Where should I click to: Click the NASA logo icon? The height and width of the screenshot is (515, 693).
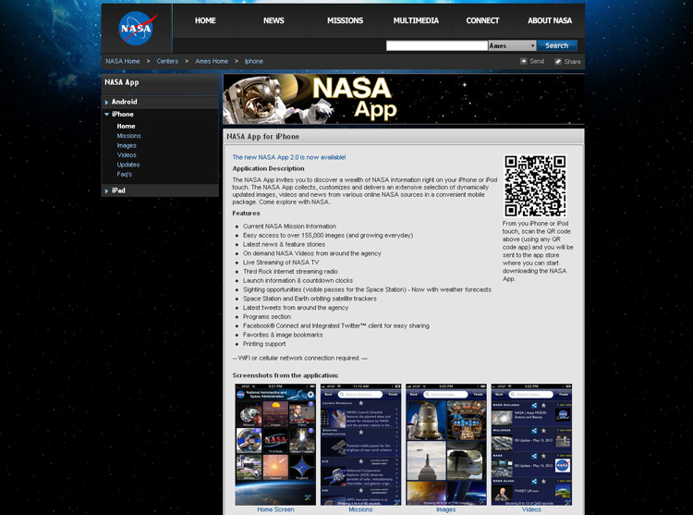pos(136,29)
